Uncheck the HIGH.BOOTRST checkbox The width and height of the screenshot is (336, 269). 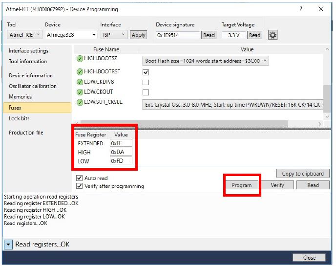(x=146, y=72)
